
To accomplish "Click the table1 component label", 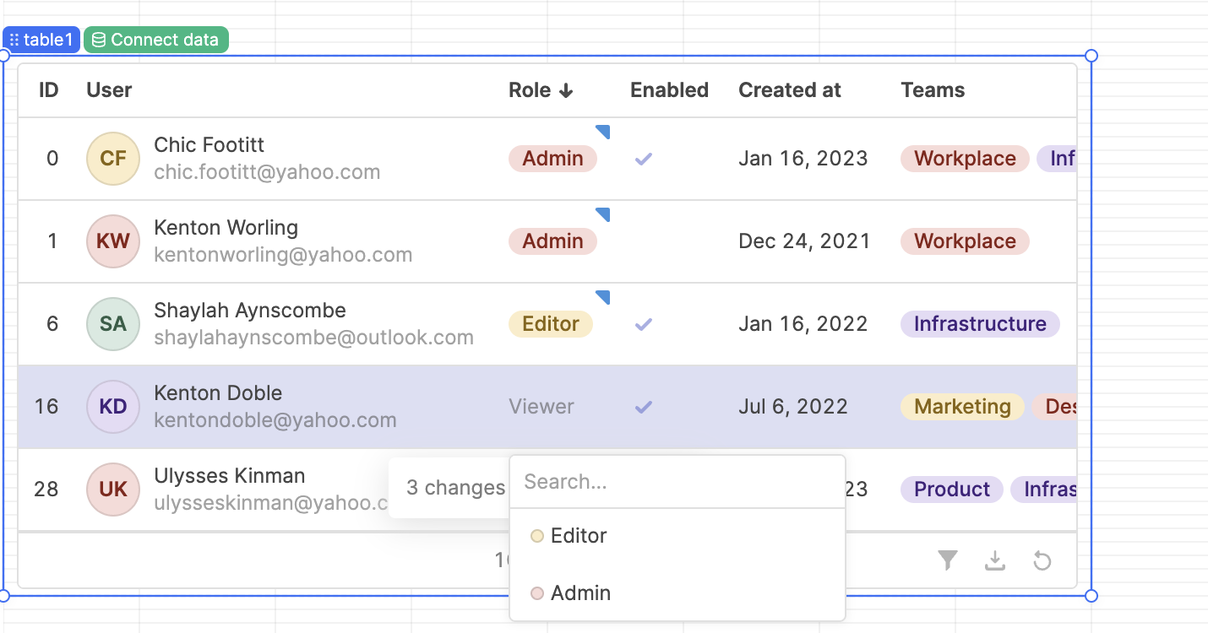I will (x=41, y=40).
